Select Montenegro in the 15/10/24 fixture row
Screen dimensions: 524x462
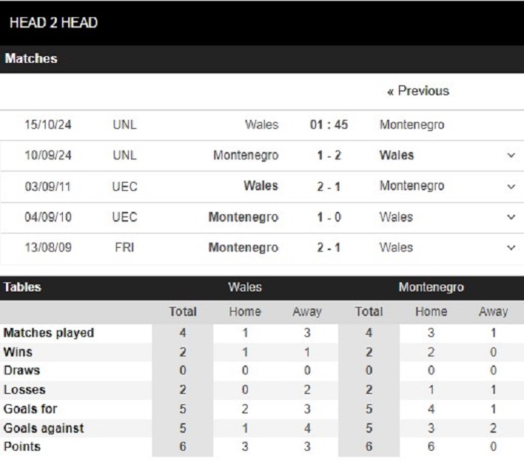click(412, 125)
